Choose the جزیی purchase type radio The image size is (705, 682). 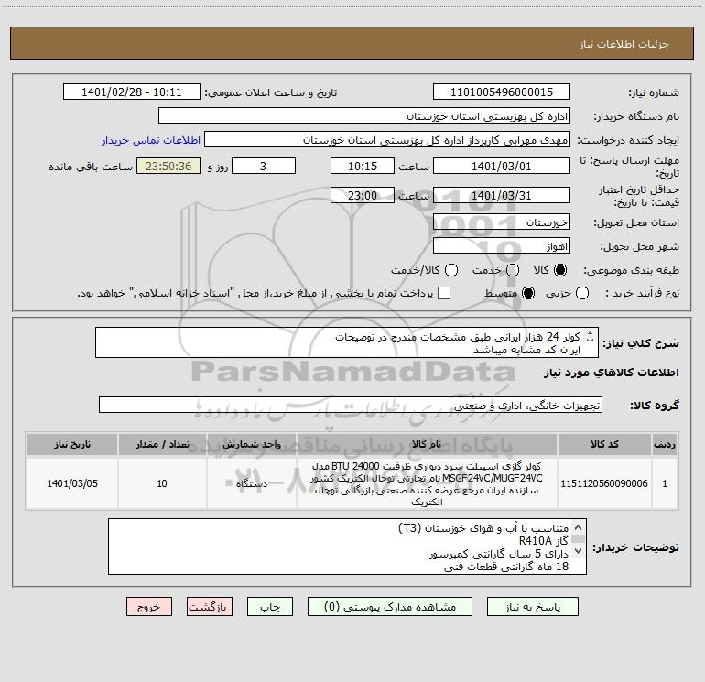582,293
